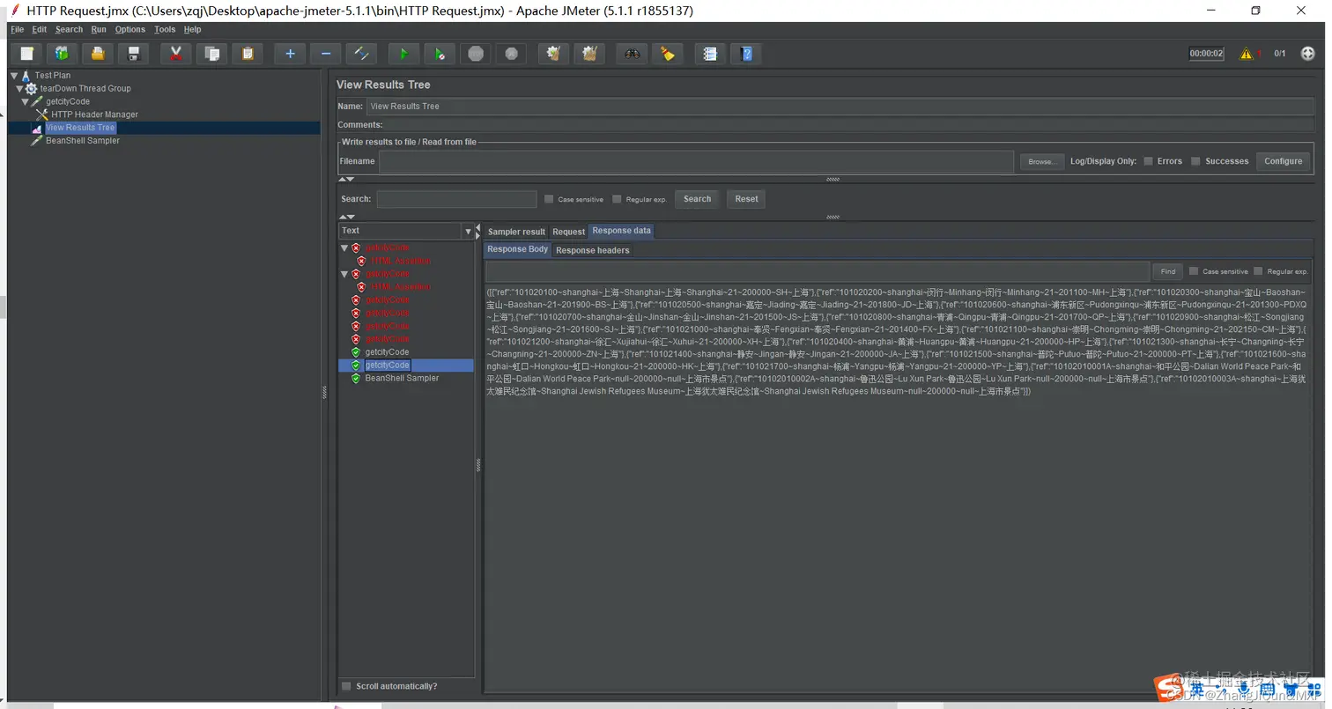Image resolution: width=1332 pixels, height=709 pixels.
Task: Select the Response Body sub-tab
Action: point(518,249)
